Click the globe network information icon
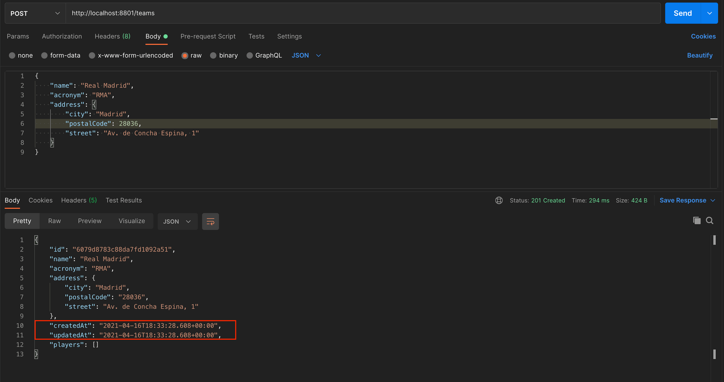Image resolution: width=724 pixels, height=382 pixels. tap(499, 200)
